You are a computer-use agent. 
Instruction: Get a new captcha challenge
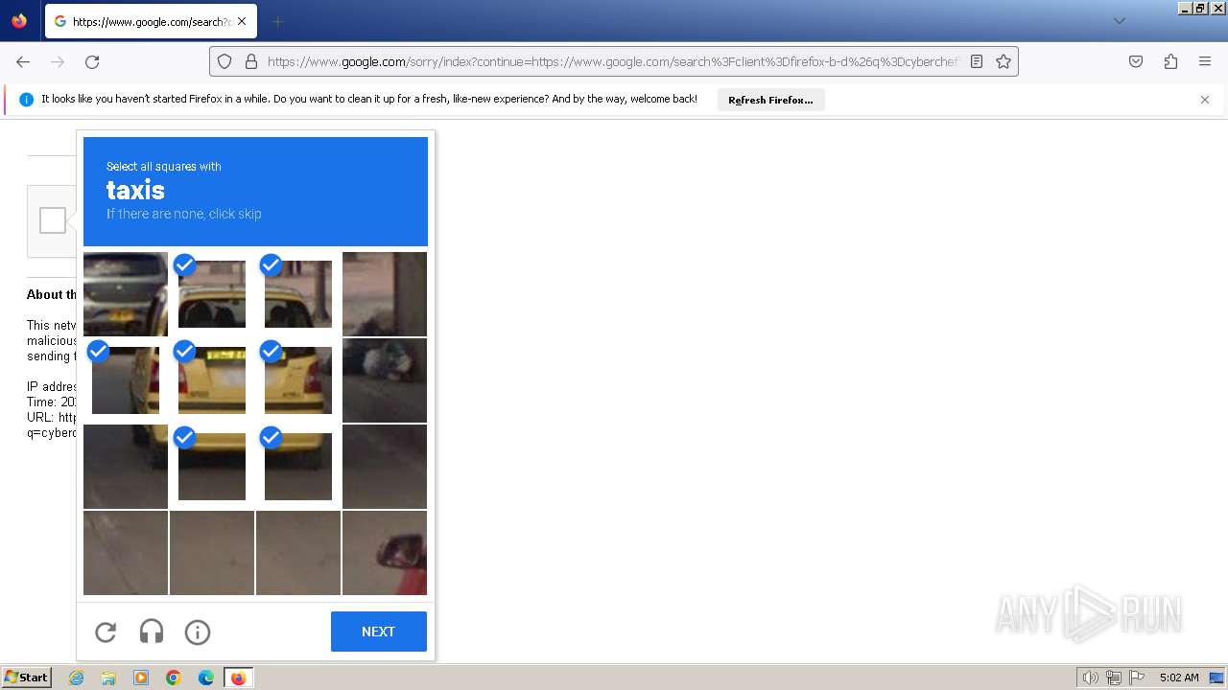pos(106,632)
